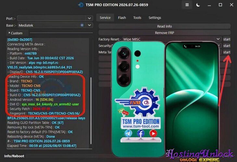Image resolution: width=237 pixels, height=162 pixels.
Task: Toggle dark mode moon icon
Action: (198, 5)
